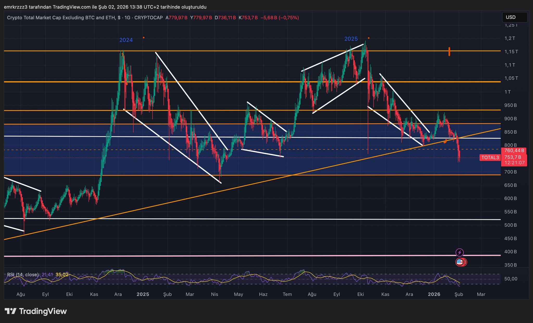The image size is (533, 323).
Task: Click the purple lightning bolt event icon
Action: [460, 252]
